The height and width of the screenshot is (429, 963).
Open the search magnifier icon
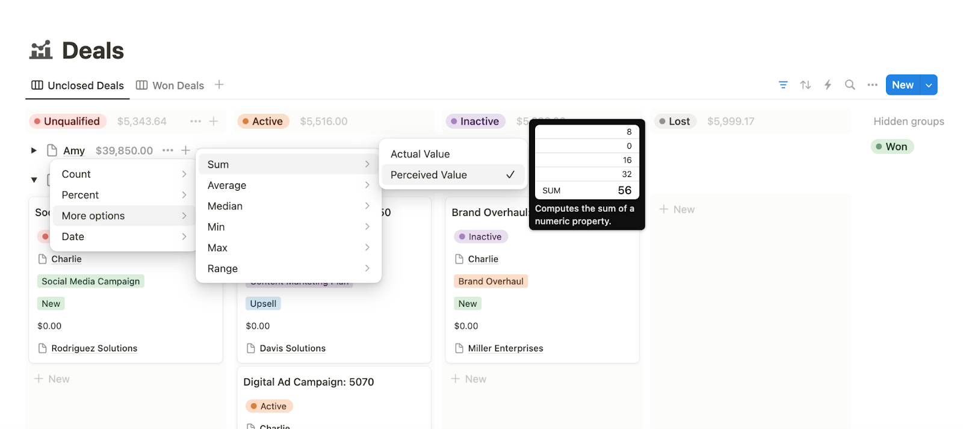[x=850, y=85]
